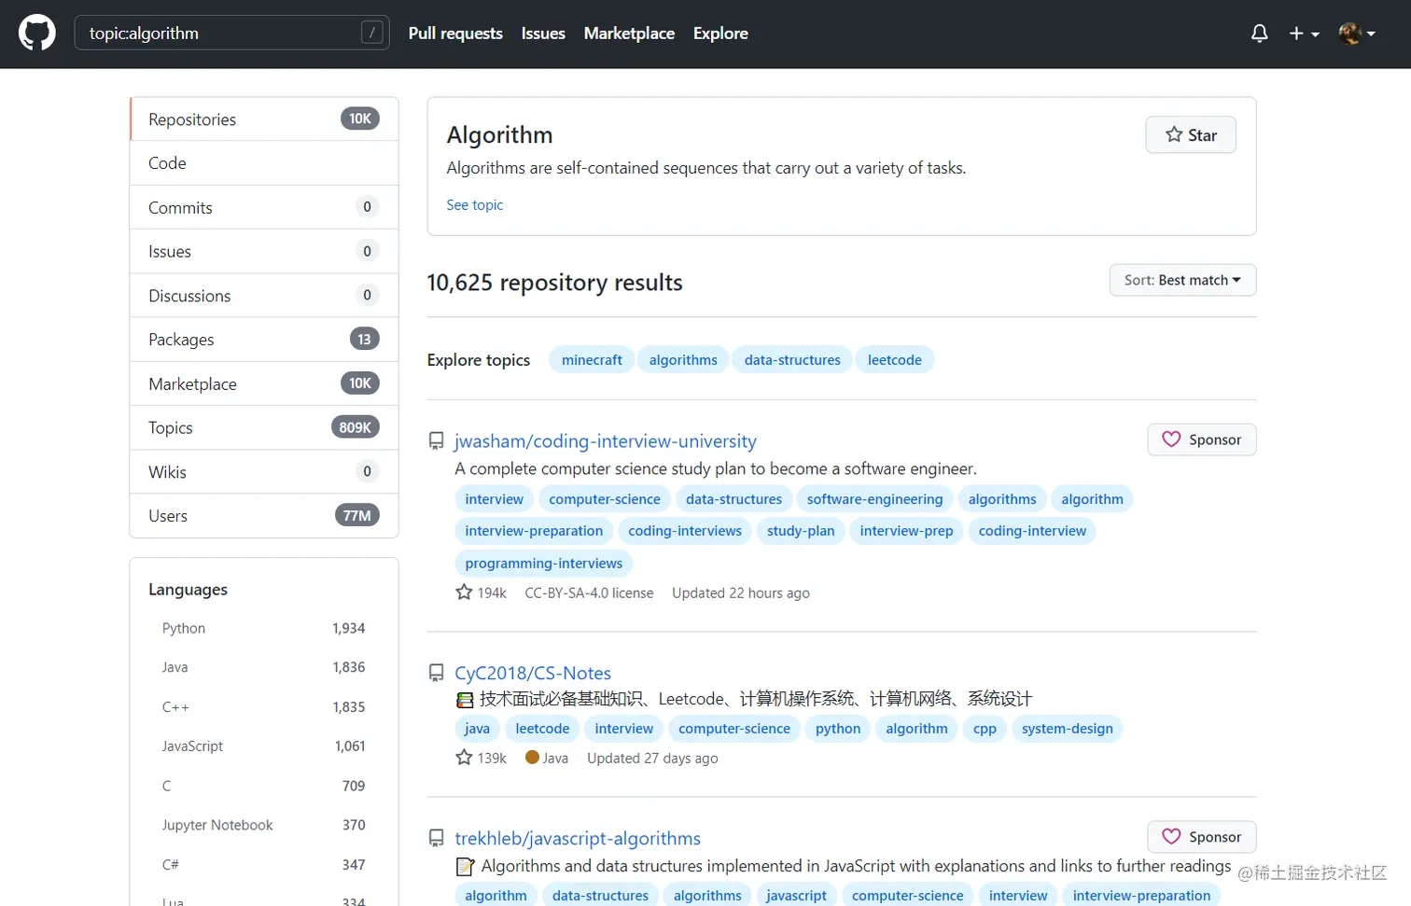Filter results by Jupyter Notebook
The height and width of the screenshot is (906, 1411).
(x=264, y=825)
